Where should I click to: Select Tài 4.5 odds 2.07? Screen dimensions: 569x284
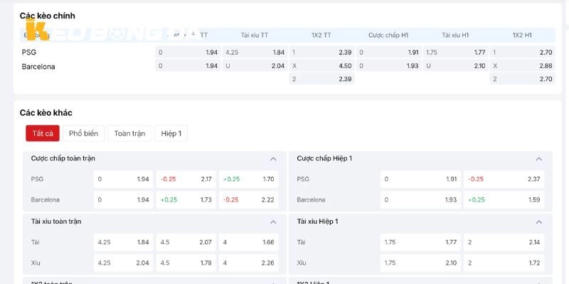pos(186,242)
